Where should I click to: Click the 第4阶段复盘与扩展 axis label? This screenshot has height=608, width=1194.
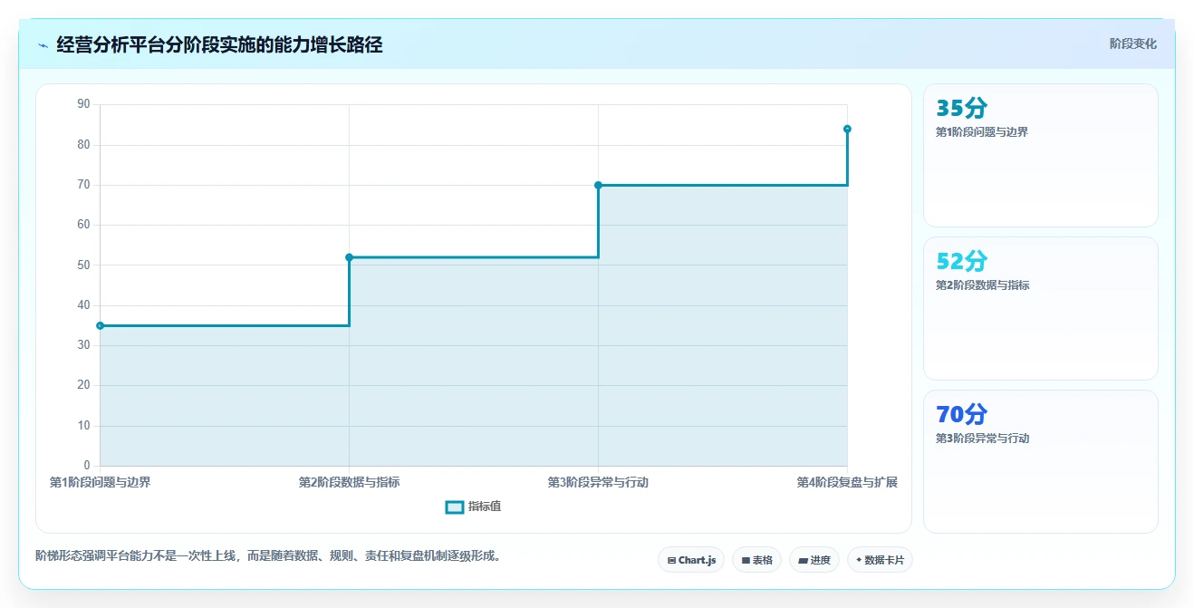847,482
